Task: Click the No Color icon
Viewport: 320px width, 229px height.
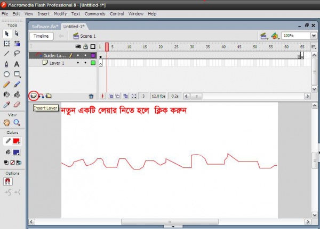Action: [x=12, y=163]
